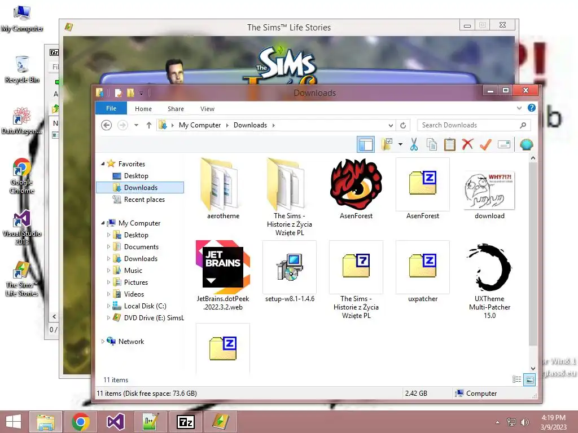Select The Sims 7z archive file
The image size is (578, 433).
tap(356, 280)
